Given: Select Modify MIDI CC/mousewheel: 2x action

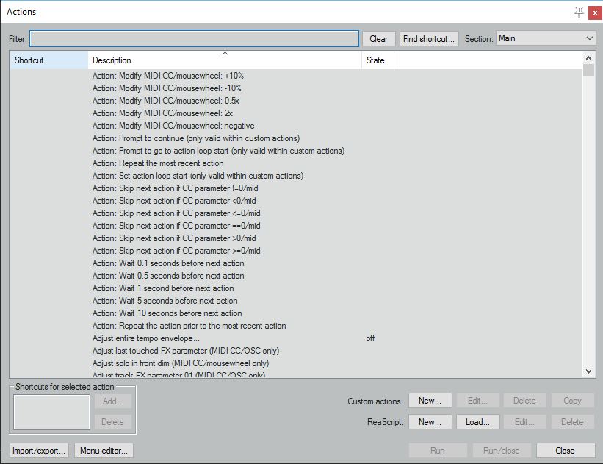Looking at the screenshot, I should pyautogui.click(x=162, y=113).
